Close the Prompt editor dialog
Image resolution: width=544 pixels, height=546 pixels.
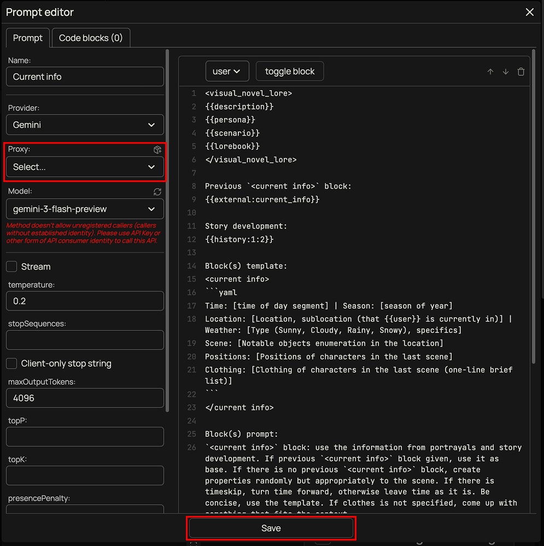coord(529,12)
